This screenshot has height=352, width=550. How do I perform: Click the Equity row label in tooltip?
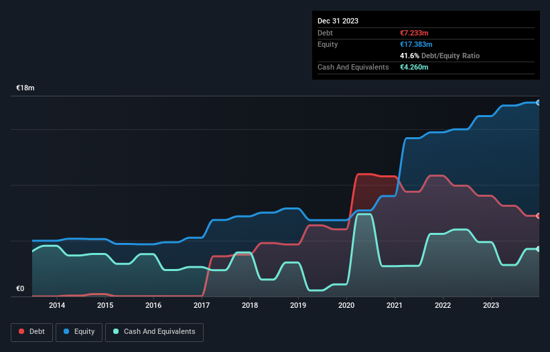[x=328, y=44]
